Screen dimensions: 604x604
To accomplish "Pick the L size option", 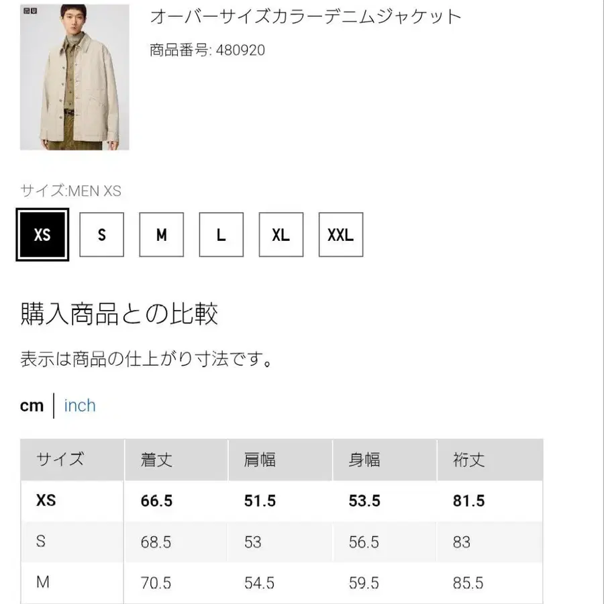I will 221,235.
